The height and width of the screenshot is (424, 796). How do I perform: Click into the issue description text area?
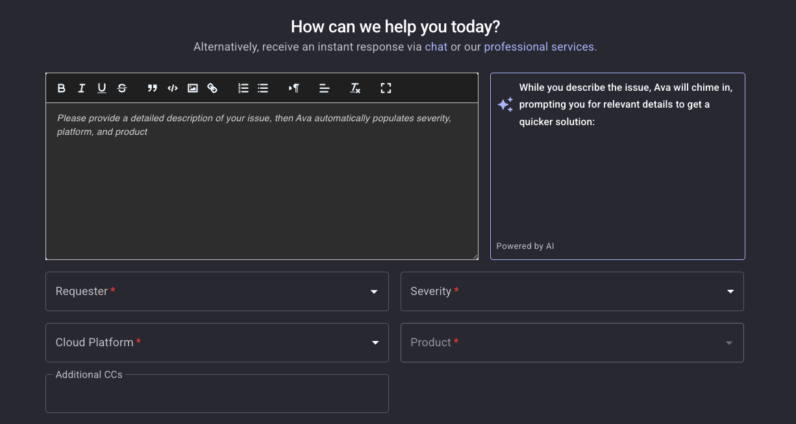(262, 181)
